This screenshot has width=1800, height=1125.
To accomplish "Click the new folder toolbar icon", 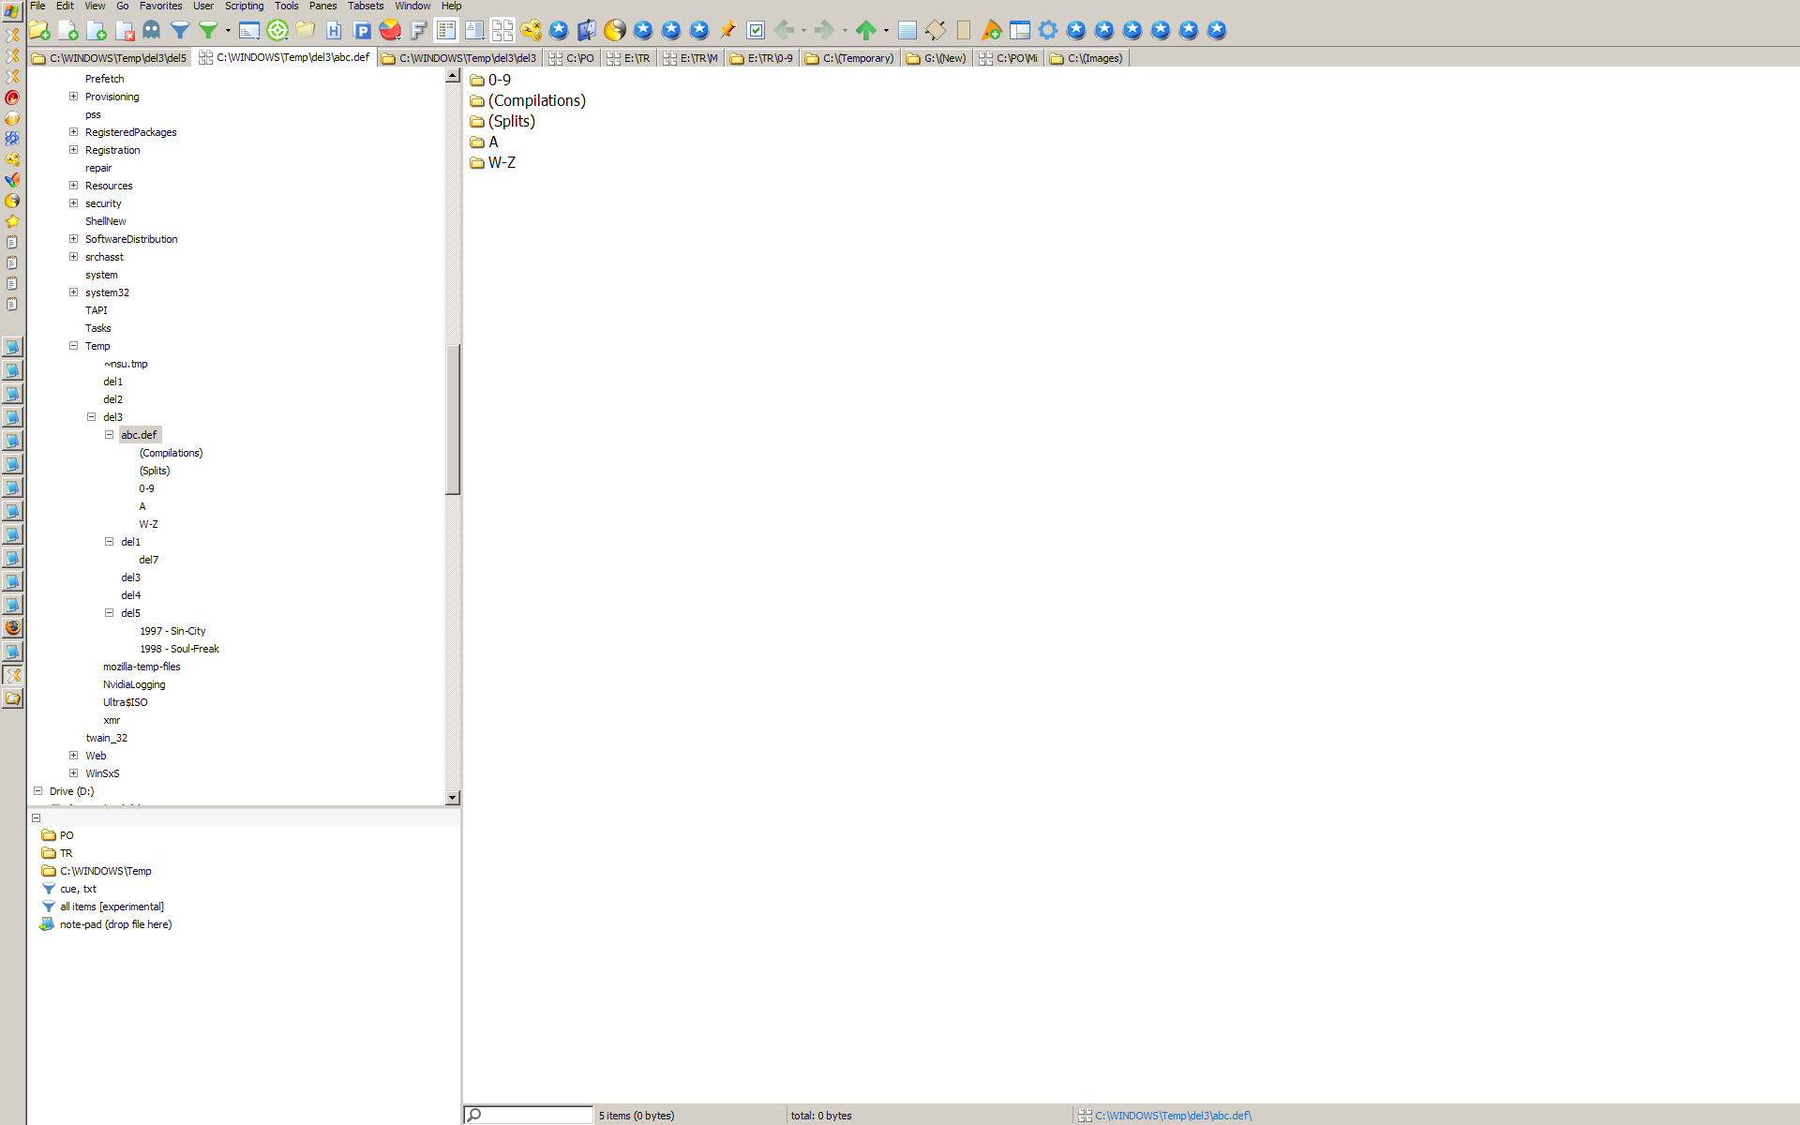I will click(x=39, y=31).
